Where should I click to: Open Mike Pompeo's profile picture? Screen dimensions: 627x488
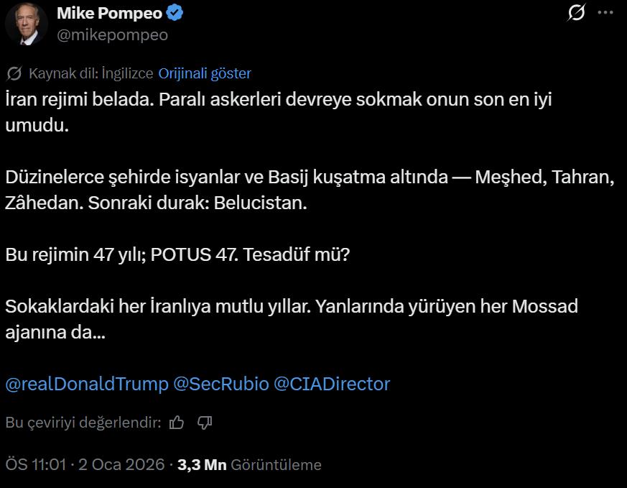tap(27, 23)
